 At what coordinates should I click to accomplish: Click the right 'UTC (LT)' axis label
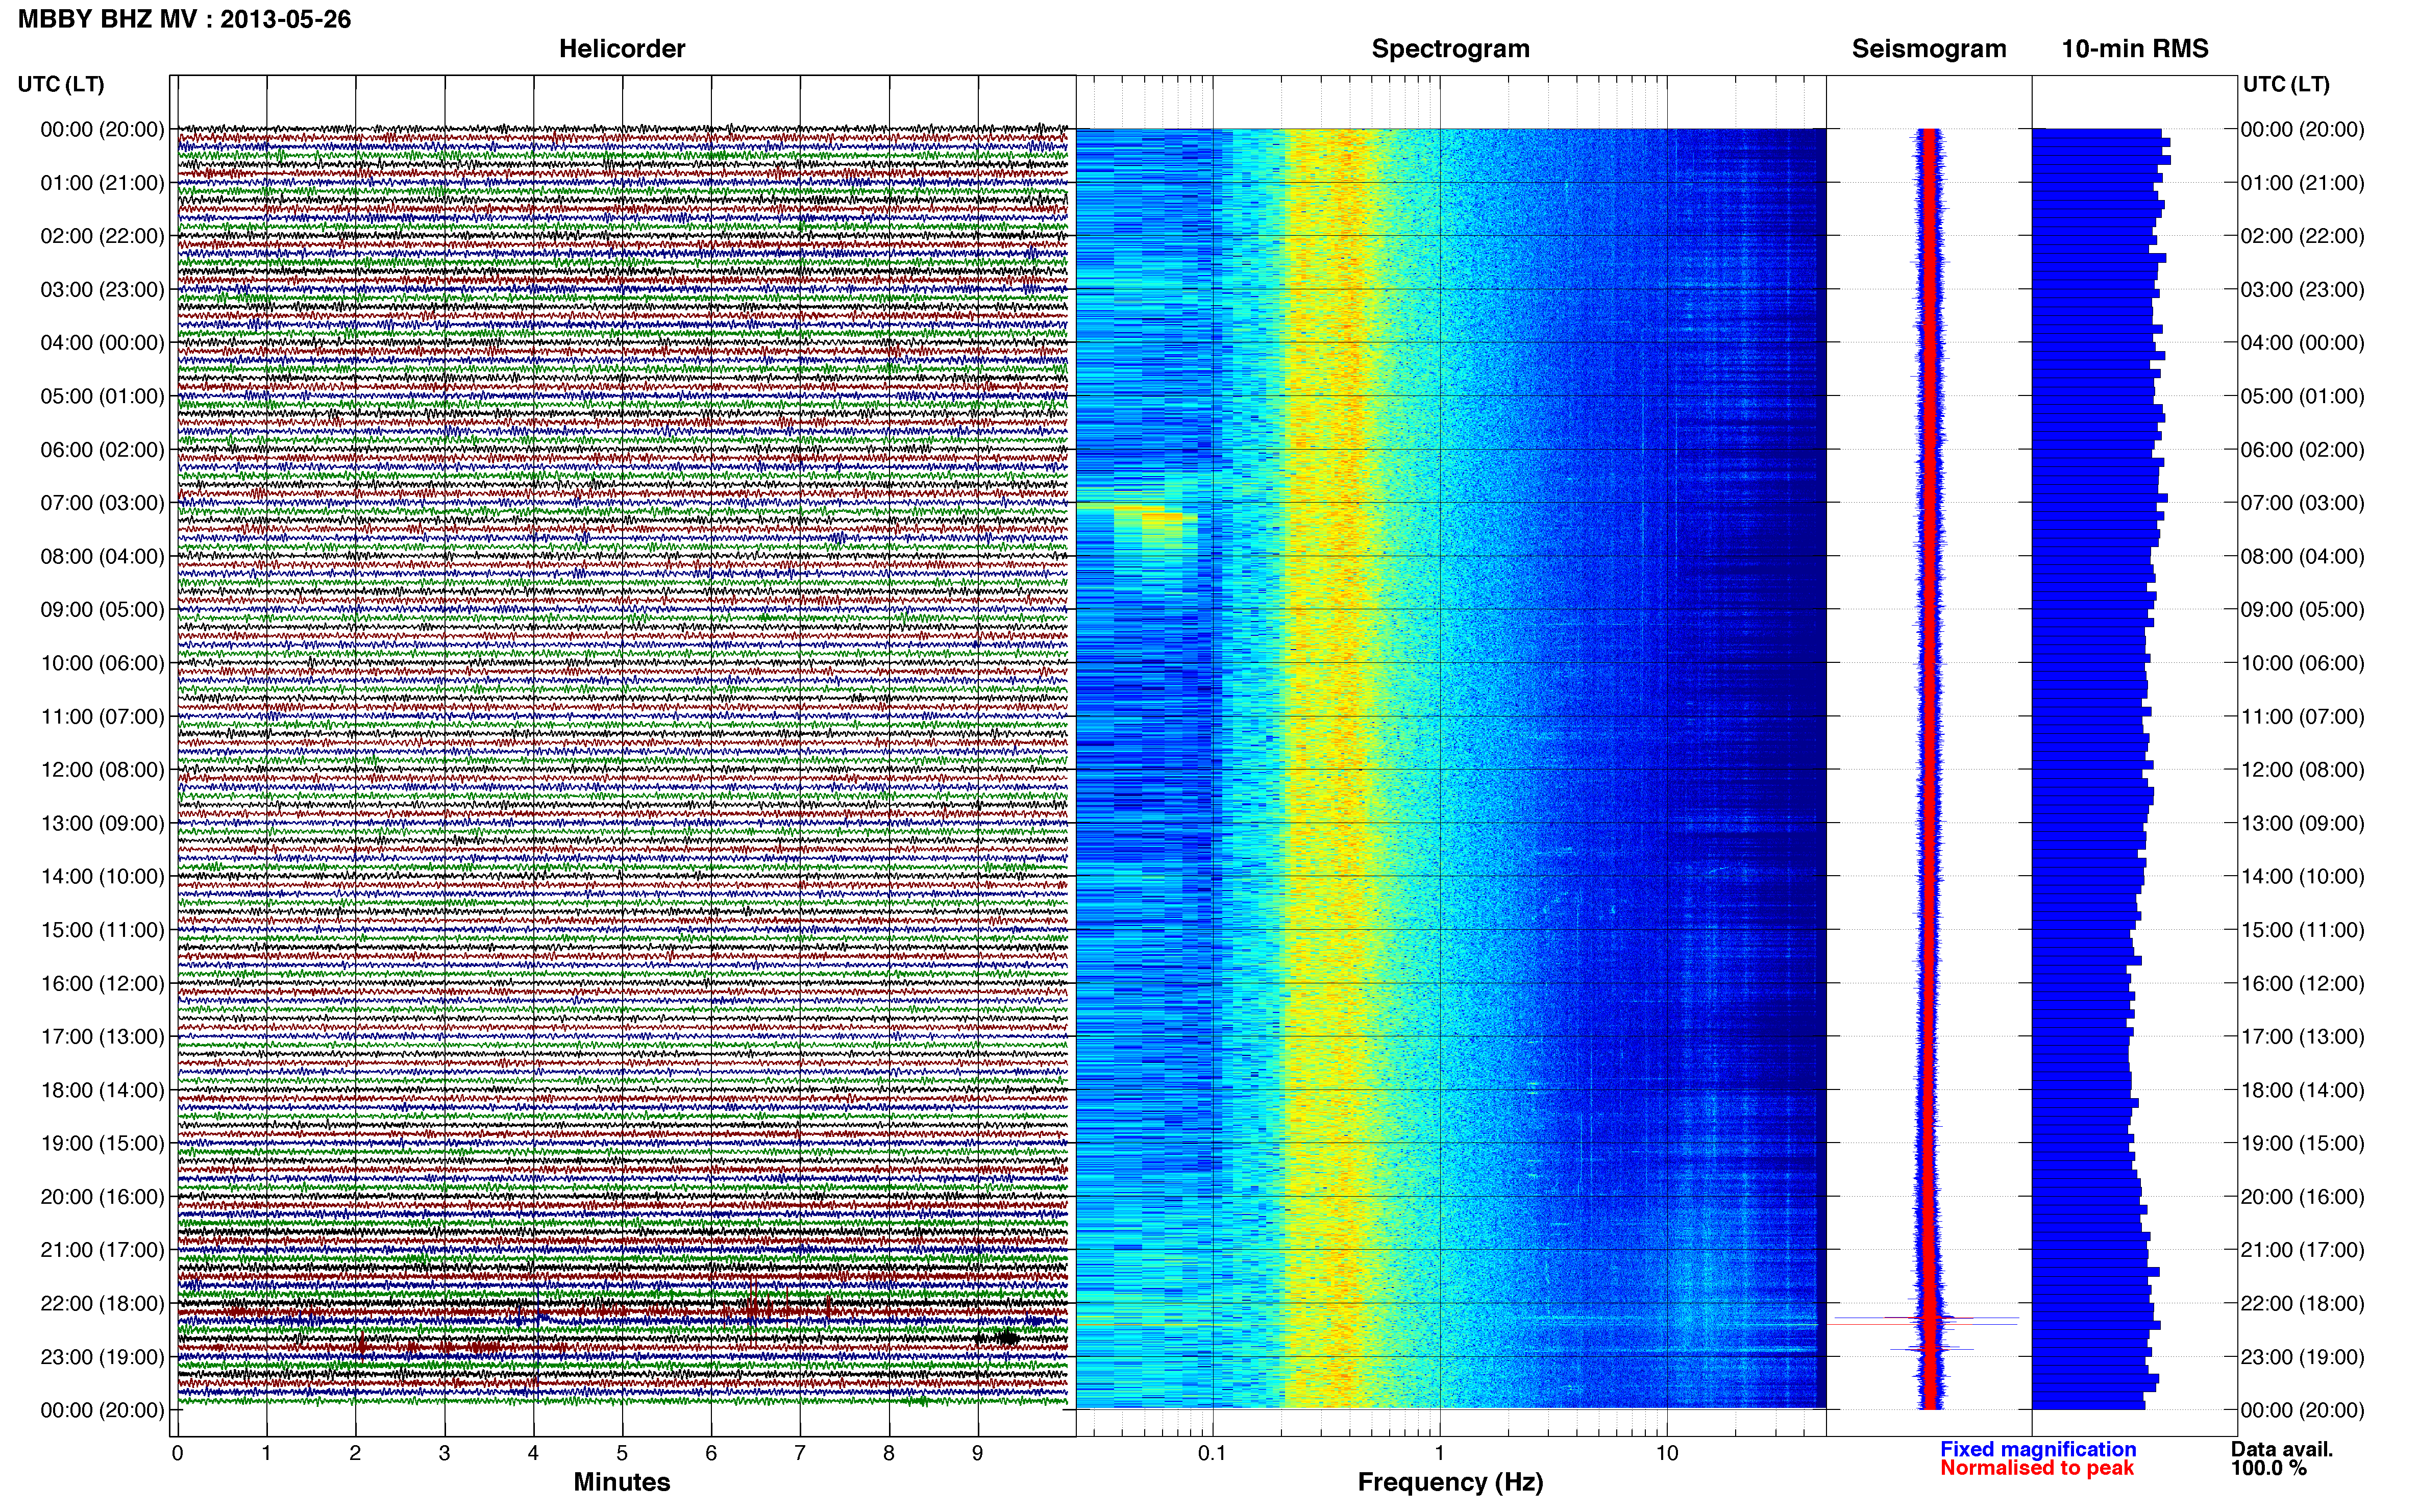(2286, 84)
